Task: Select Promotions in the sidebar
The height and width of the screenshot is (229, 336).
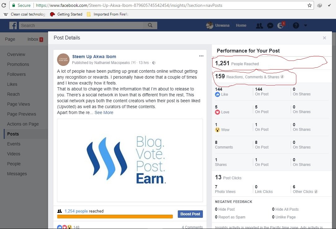Action: 18,64
